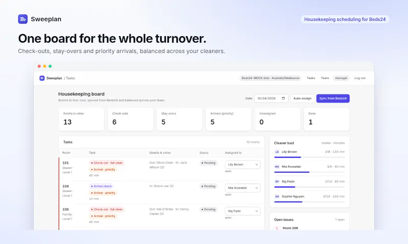Click the Arrival priority tag for room 101
The height and width of the screenshot is (244, 408).
(103, 170)
